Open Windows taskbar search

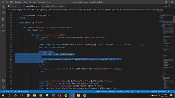tap(9, 96)
